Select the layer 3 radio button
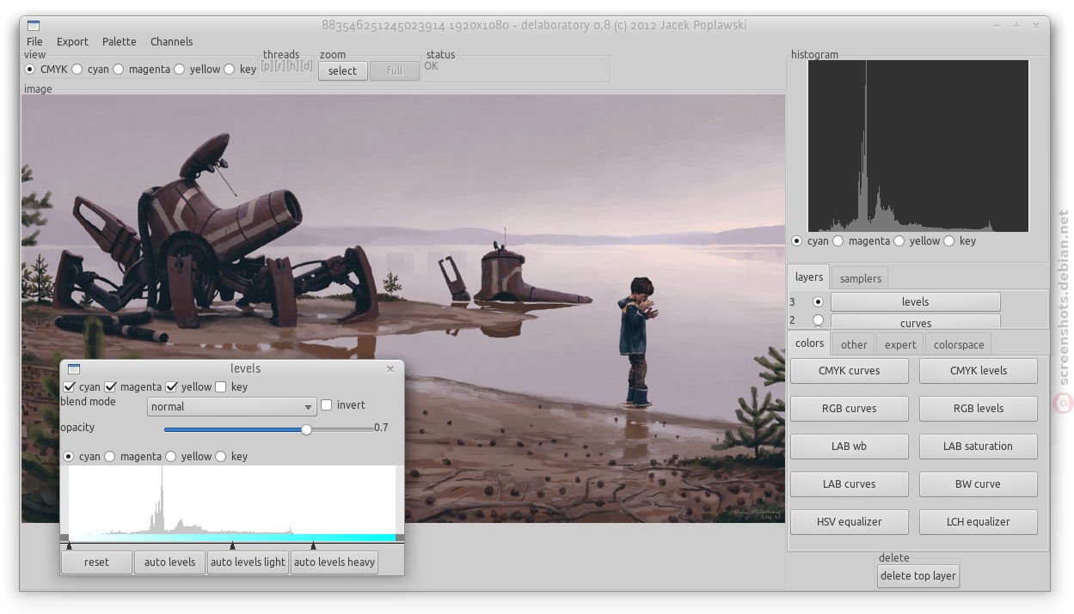 (818, 302)
